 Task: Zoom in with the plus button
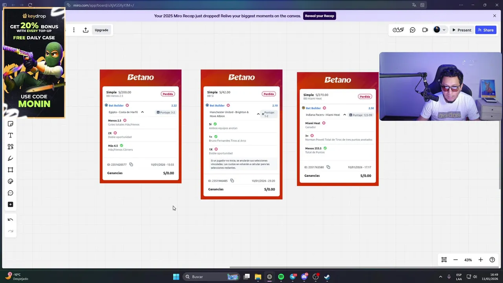click(481, 260)
